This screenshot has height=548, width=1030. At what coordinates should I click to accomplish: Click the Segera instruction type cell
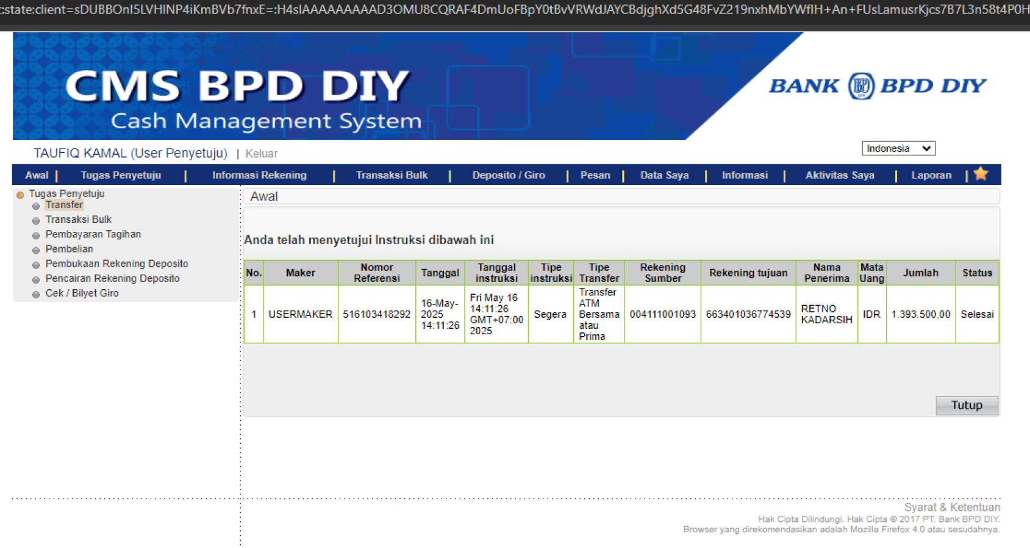click(x=550, y=314)
